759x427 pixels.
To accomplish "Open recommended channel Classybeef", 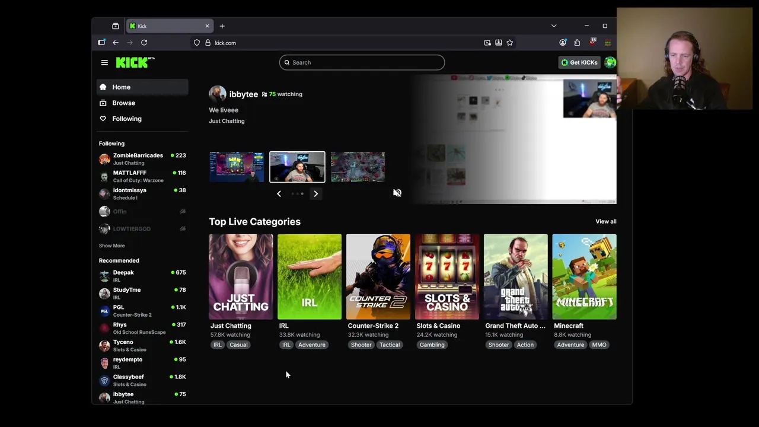I will (142, 380).
